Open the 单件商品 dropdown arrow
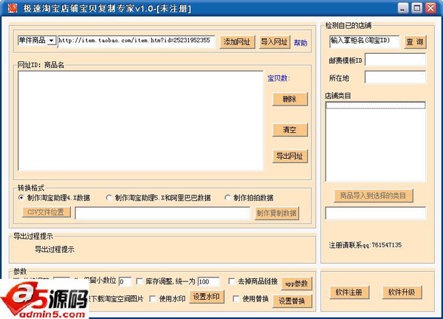 coord(51,41)
